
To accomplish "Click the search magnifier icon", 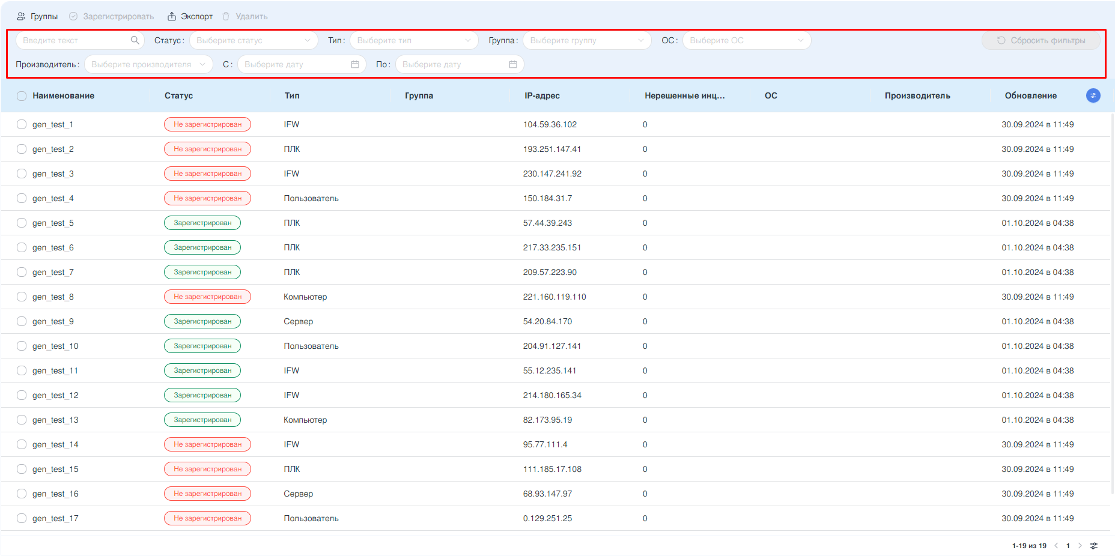I will click(135, 40).
